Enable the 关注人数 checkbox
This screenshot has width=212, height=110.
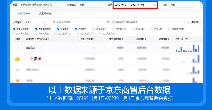pos(151,29)
